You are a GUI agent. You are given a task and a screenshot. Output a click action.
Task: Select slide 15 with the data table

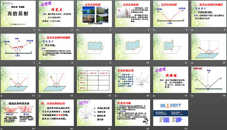(x=94, y=80)
